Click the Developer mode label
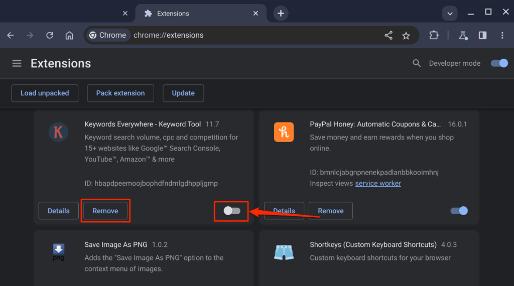The image size is (514, 286). [455, 63]
